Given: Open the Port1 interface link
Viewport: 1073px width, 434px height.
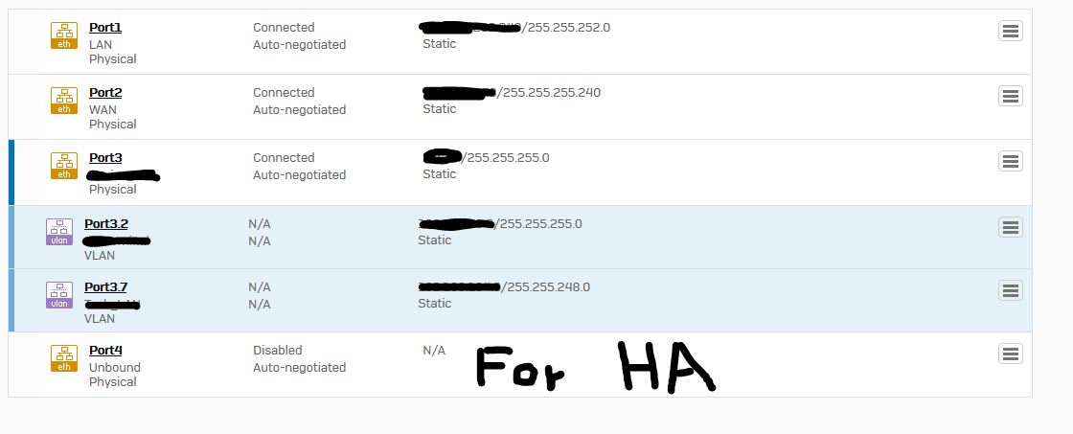Looking at the screenshot, I should 105,28.
